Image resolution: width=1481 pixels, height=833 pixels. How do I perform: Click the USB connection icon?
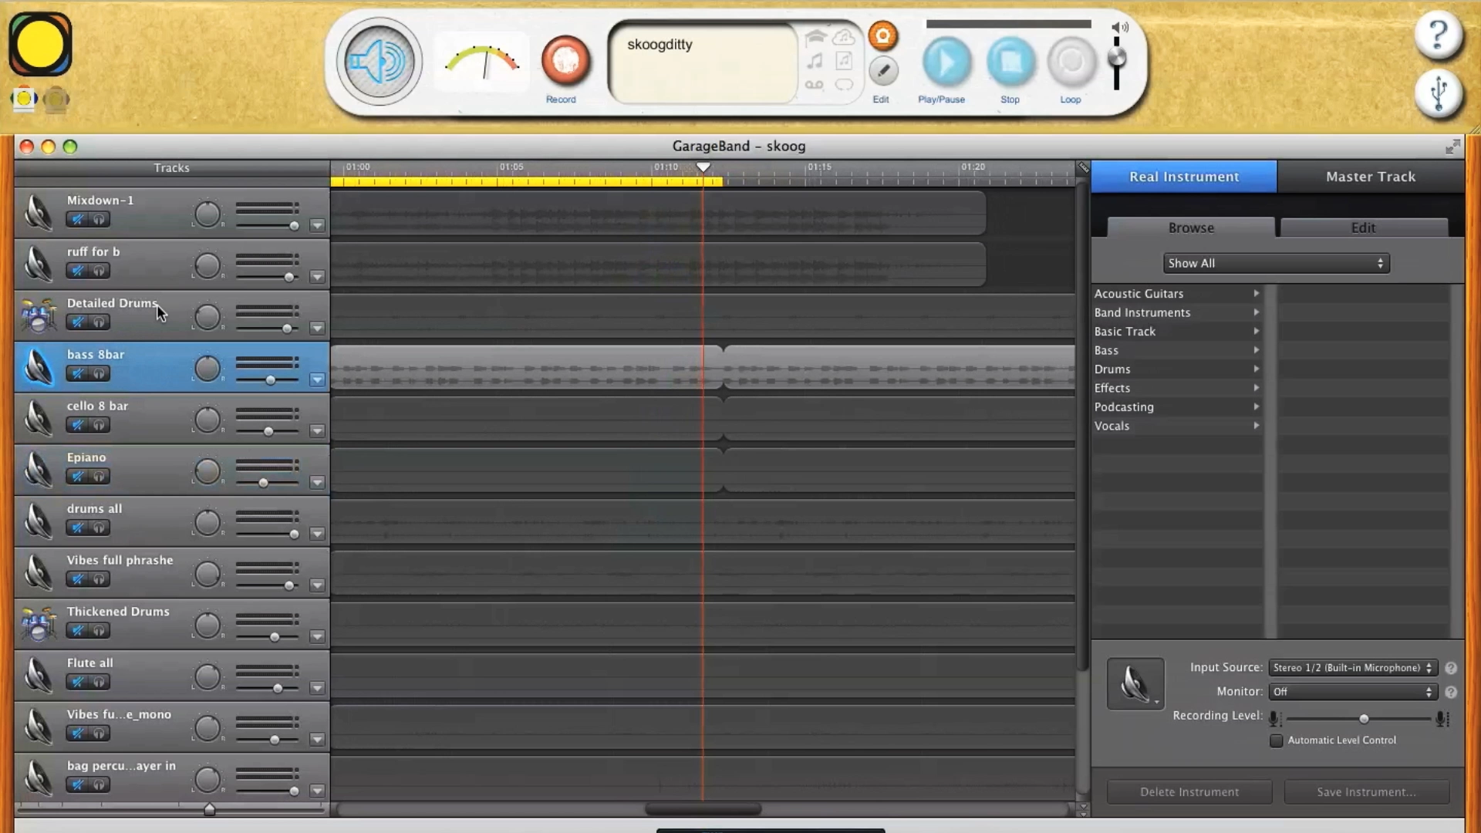(x=1439, y=93)
